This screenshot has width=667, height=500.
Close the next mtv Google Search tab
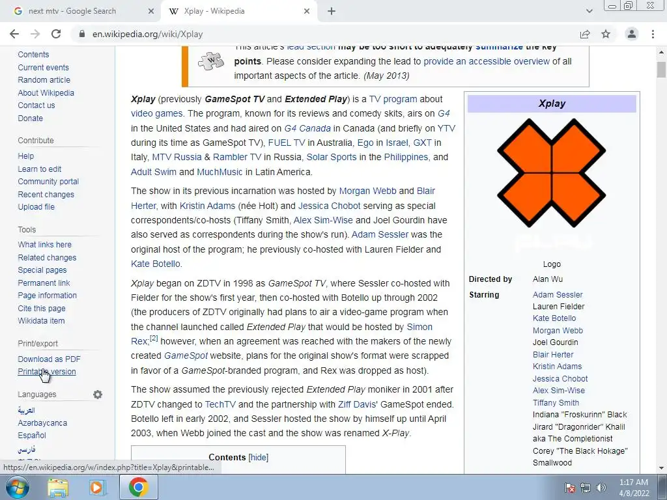click(151, 11)
